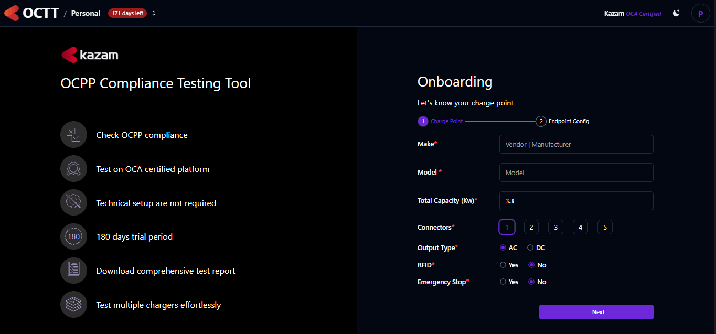Set connectors count to 3
The image size is (716, 334).
tap(555, 227)
